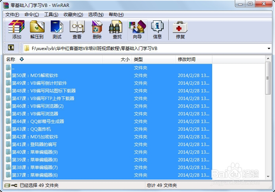
Task: Select row name 第47课：VB编写FTP上传下载器
Action: (x=43, y=98)
